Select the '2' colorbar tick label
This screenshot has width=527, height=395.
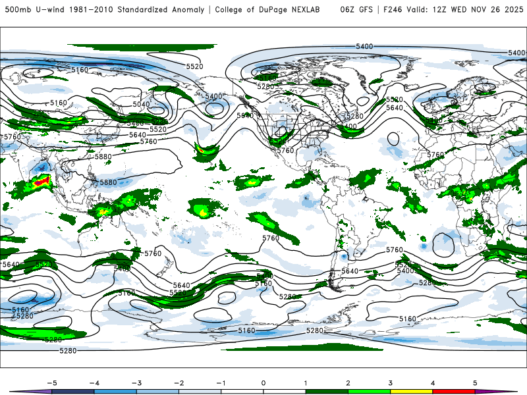tap(348, 383)
